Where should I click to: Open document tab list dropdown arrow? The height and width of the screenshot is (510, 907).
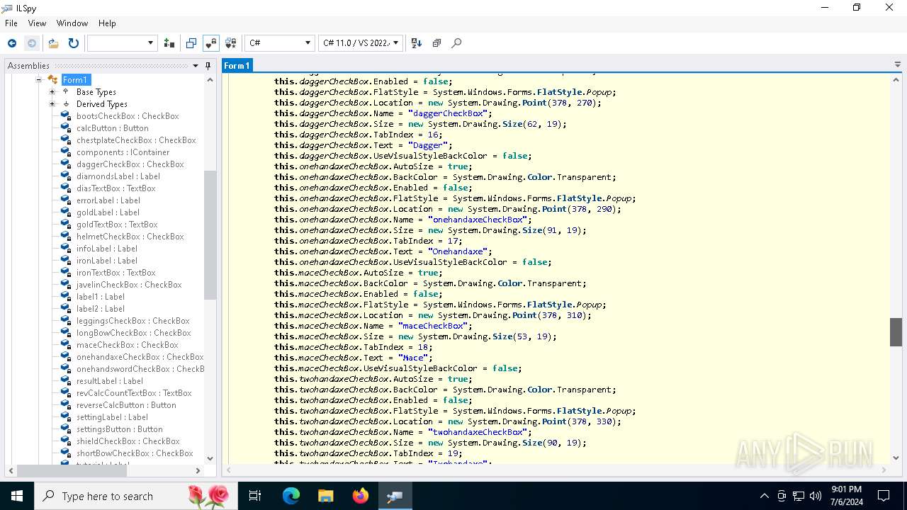pos(898,64)
